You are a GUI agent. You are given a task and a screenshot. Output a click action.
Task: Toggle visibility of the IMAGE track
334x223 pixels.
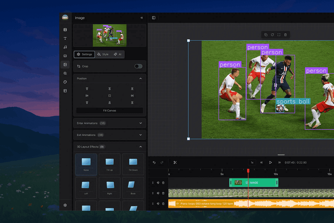click(x=158, y=183)
